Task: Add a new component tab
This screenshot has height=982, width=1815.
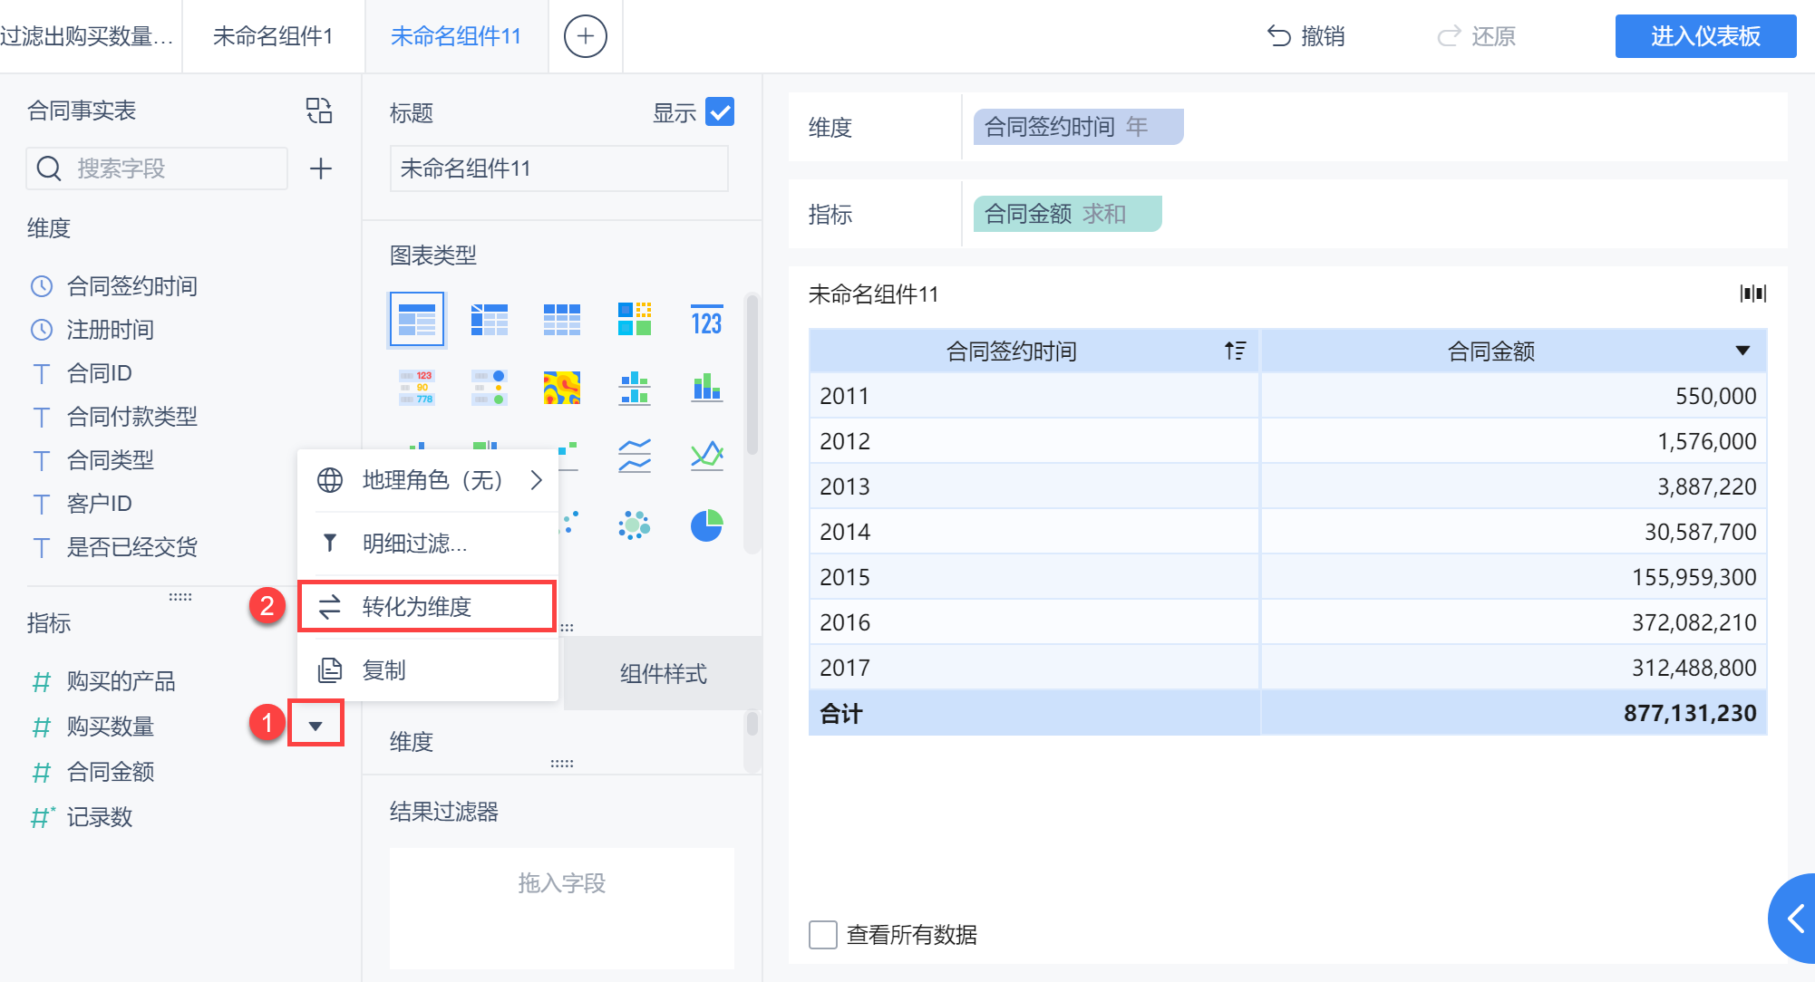Action: coord(585,36)
